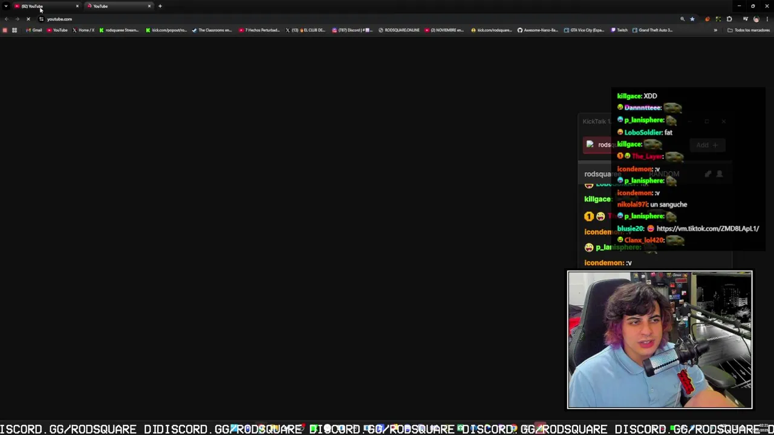774x435 pixels.
Task: Open the Awesome-Nano-Ba... GitHub bookmark
Action: (537, 30)
